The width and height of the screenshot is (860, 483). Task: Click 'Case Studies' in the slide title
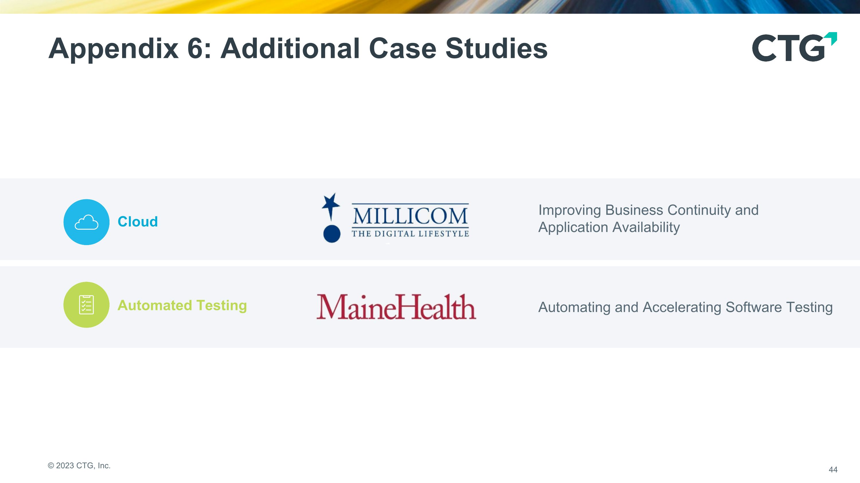458,48
